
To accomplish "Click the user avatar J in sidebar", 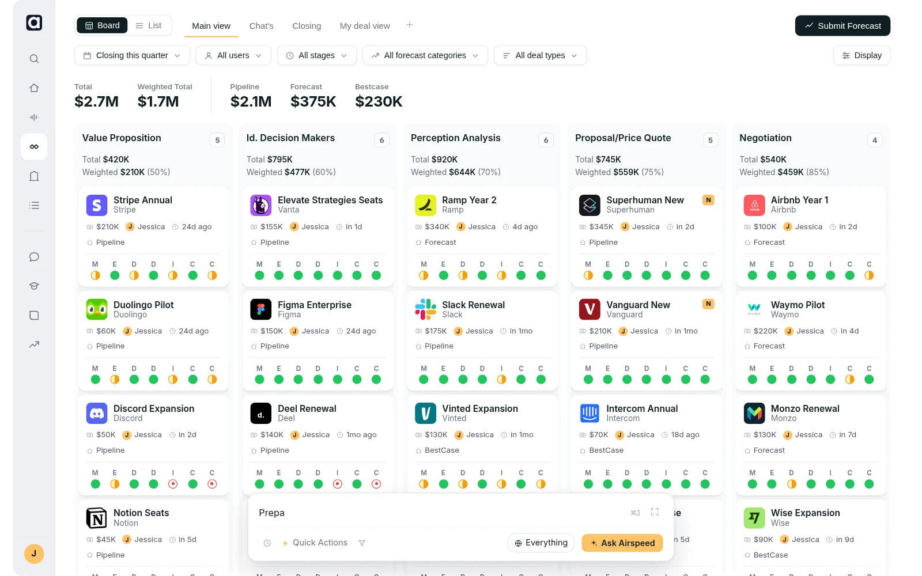I will (x=34, y=554).
